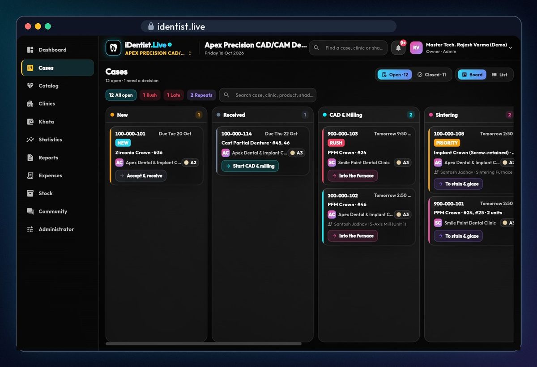This screenshot has height=367, width=537.
Task: Click the iDentist tooth logo icon
Action: [x=113, y=47]
